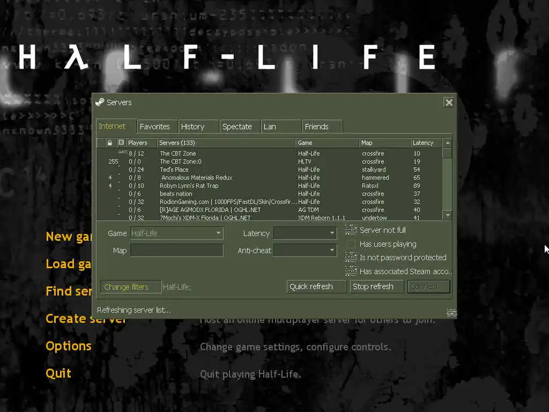Click the resize grip of Servers window
Image resolution: width=549 pixels, height=412 pixels.
pos(451,313)
